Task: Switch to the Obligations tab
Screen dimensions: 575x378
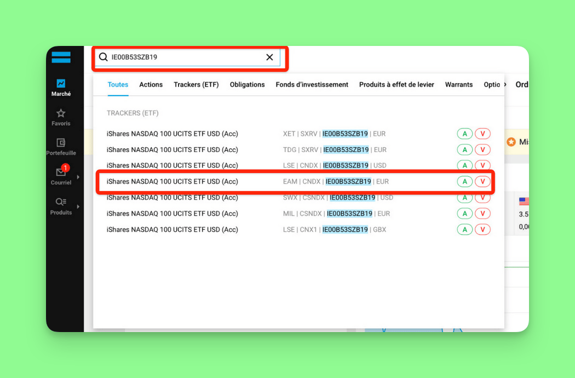Action: tap(247, 85)
